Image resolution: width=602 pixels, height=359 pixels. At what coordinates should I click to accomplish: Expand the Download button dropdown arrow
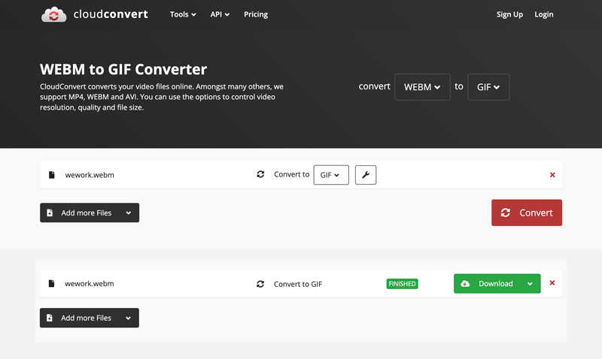point(530,284)
